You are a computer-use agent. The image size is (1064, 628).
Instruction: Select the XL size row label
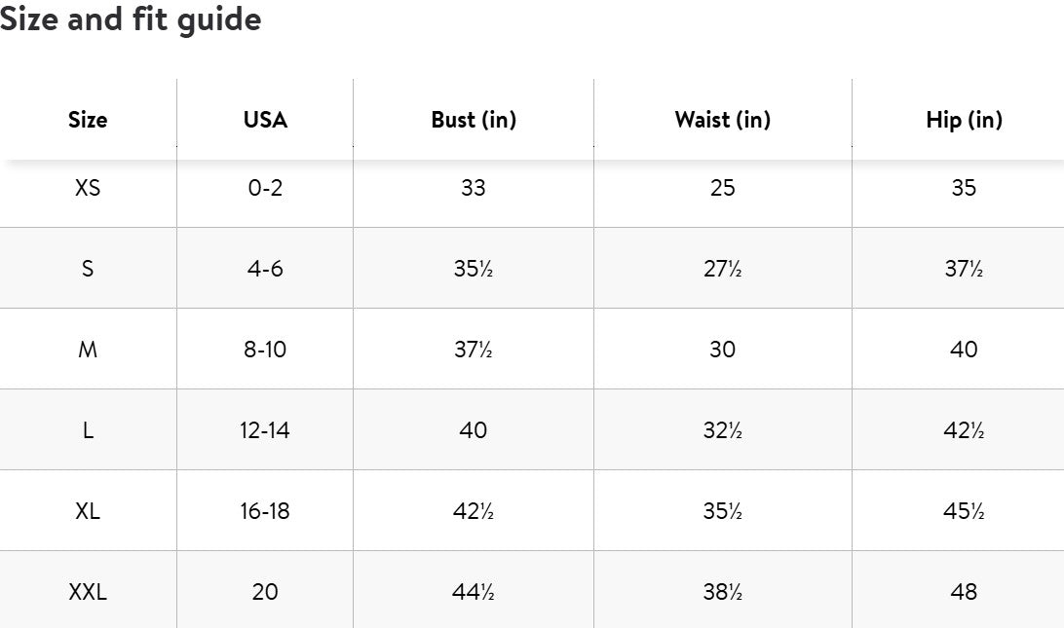coord(88,511)
